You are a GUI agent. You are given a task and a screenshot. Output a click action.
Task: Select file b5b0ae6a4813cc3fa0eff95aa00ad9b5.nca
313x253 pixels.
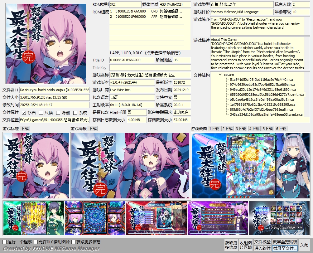tap(262, 100)
